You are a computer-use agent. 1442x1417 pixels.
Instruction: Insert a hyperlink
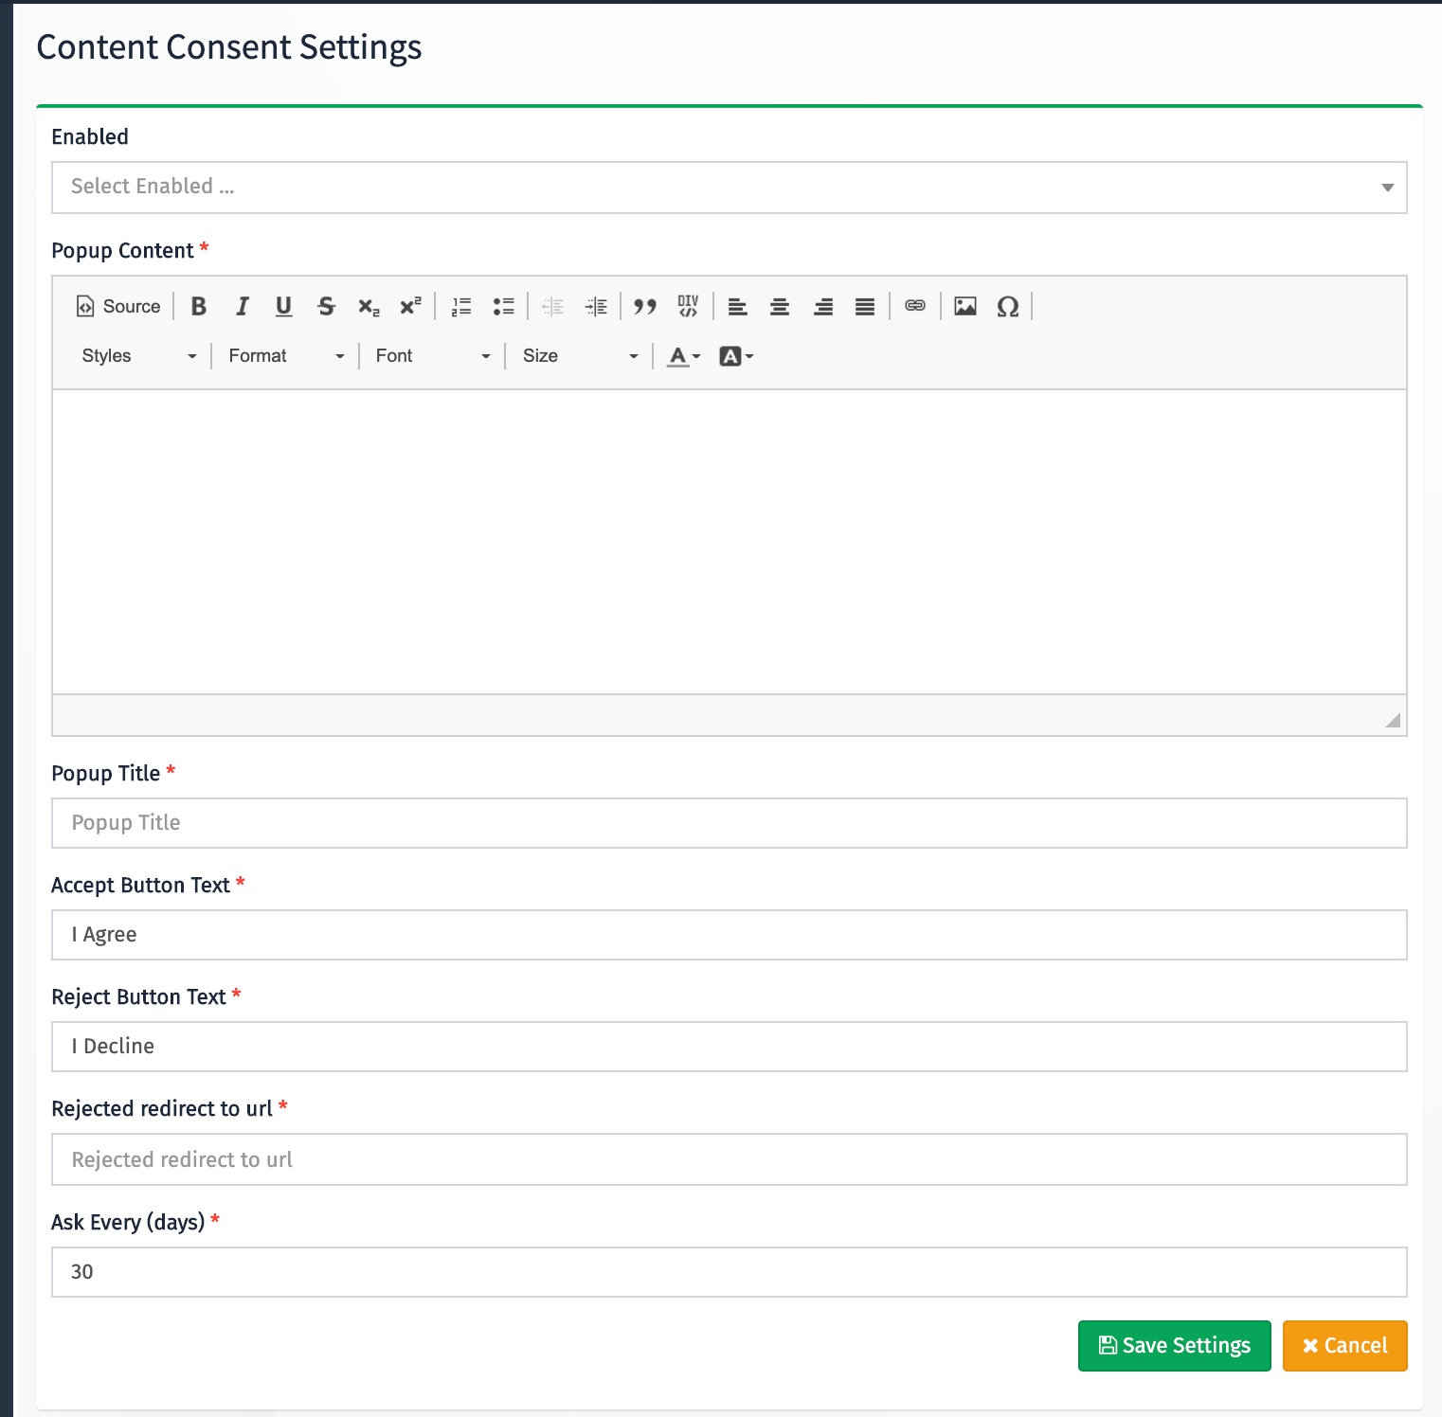coord(913,306)
